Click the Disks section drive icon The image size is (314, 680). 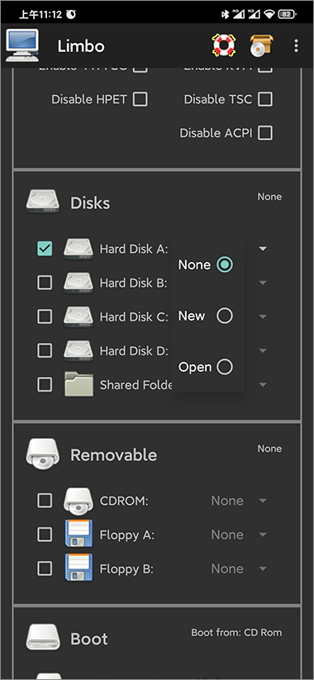coord(42,202)
